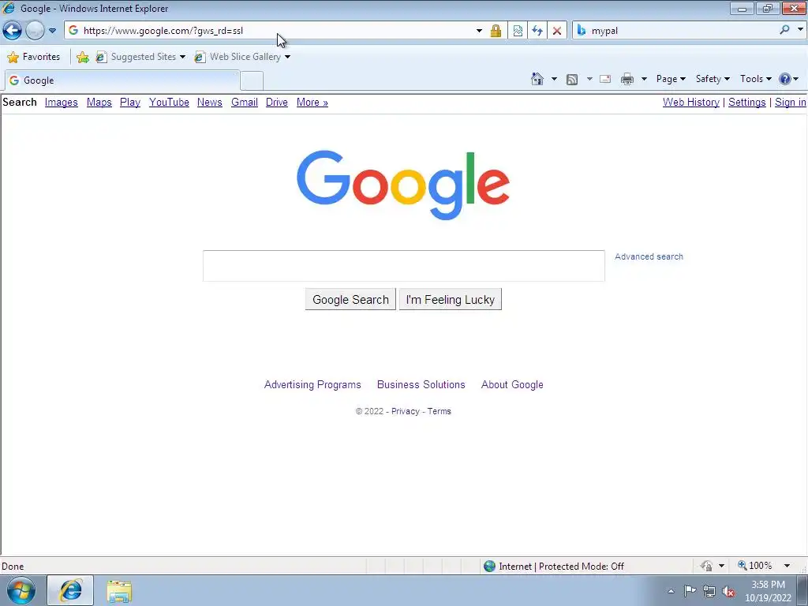The height and width of the screenshot is (606, 808).
Task: Open a new tab with blank tab button
Action: [252, 81]
